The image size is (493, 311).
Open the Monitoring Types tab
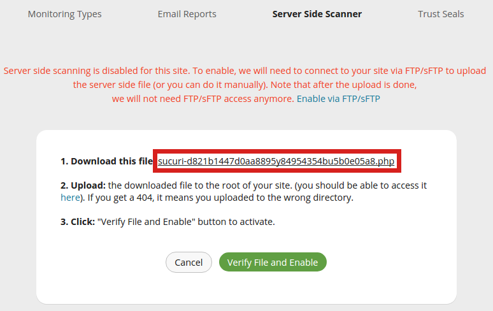pyautogui.click(x=64, y=14)
